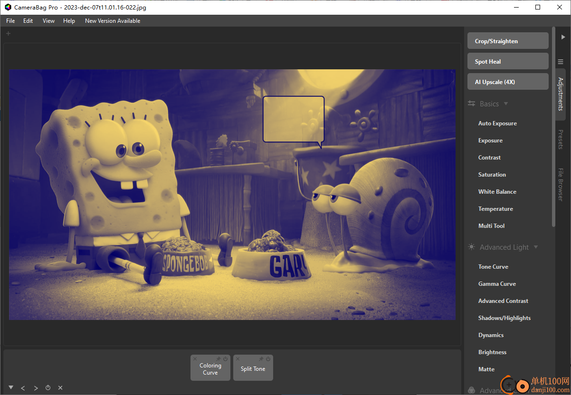
Task: Open the Coloring Curve adjustment tile
Action: coord(210,369)
